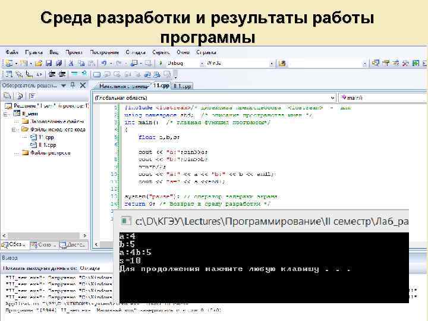Click the Add New Item toolbar icon
The width and height of the screenshot is (428, 321).
pyautogui.click(x=24, y=64)
